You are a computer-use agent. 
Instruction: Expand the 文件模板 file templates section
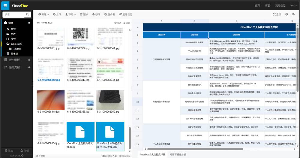click(14, 60)
